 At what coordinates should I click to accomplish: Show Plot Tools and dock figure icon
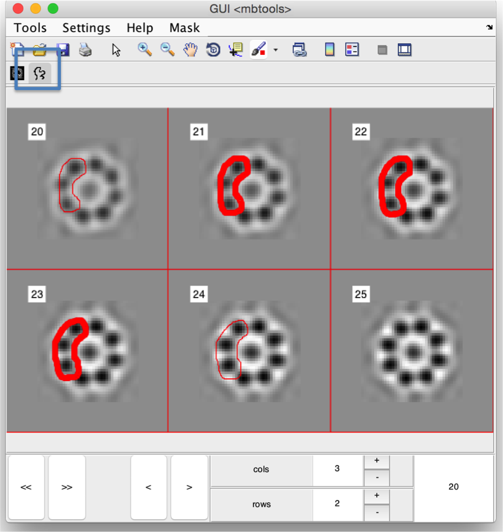coord(405,50)
